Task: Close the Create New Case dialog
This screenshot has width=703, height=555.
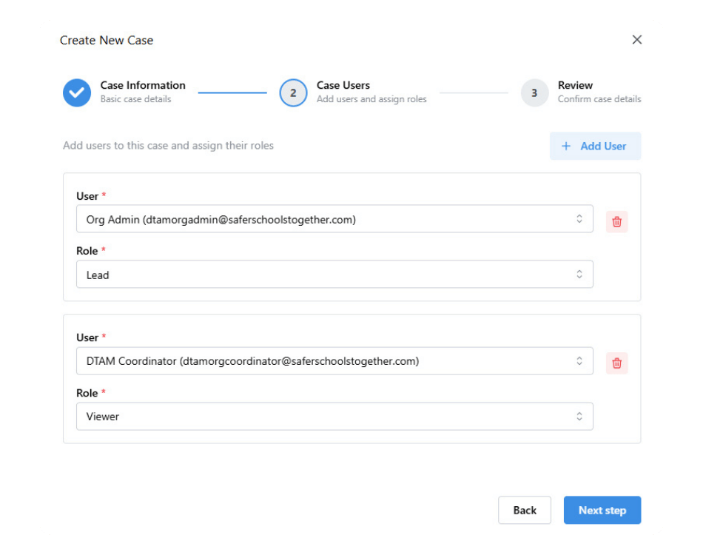Action: (636, 40)
